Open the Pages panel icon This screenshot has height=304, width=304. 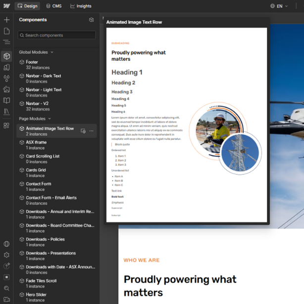[6, 31]
